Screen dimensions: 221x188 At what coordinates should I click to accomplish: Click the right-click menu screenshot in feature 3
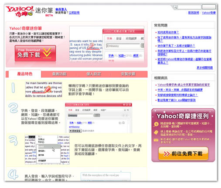click(47, 150)
